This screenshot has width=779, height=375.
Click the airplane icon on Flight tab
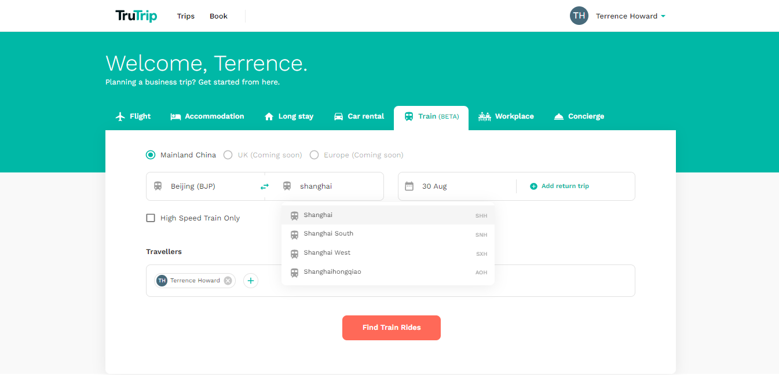click(120, 116)
